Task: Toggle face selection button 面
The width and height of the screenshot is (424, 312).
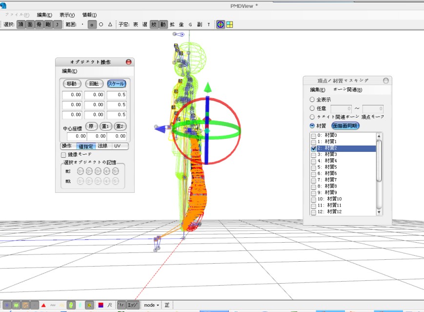Action: tap(30, 24)
